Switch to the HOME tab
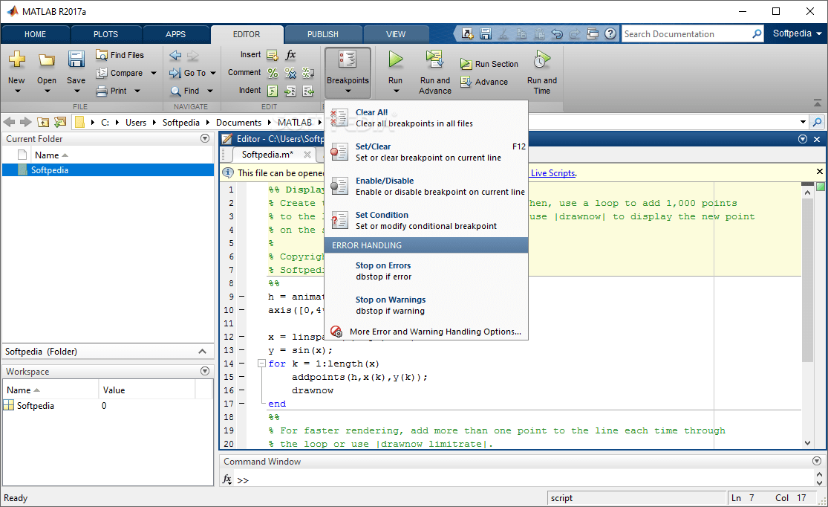Viewport: 828px width, 507px height. (x=35, y=34)
